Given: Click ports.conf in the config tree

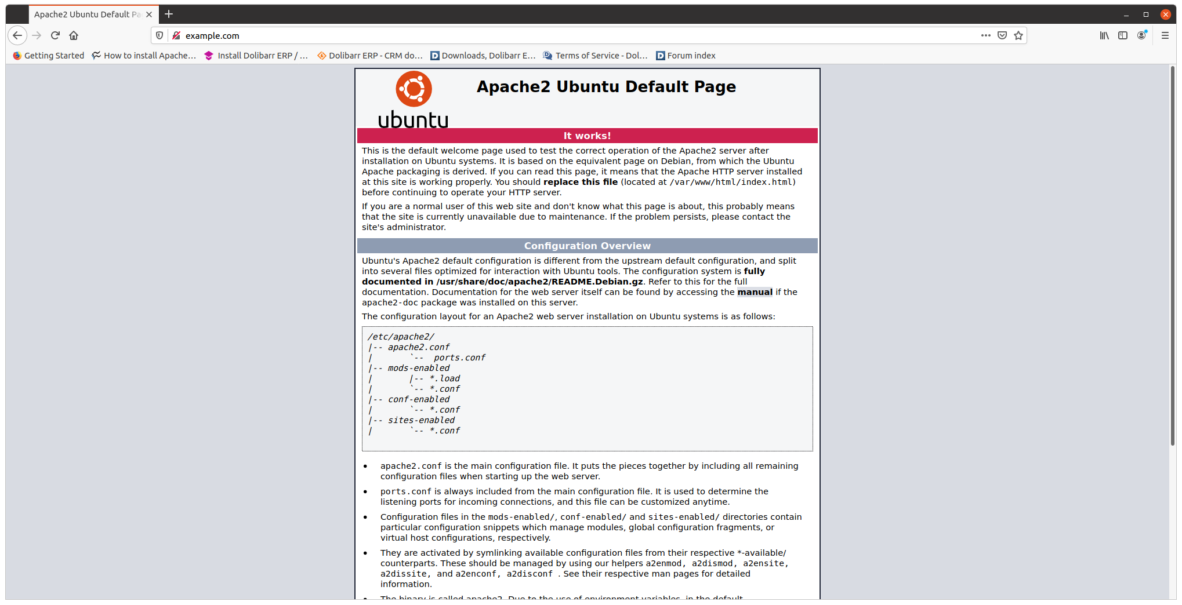Looking at the screenshot, I should pos(459,358).
